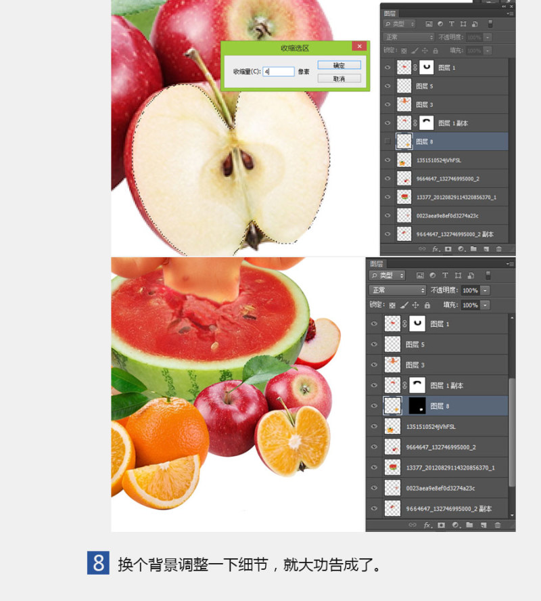Screen dimensions: 541x601
Task: Click 取消 in the 收缩选区 dialog
Action: click(x=339, y=79)
